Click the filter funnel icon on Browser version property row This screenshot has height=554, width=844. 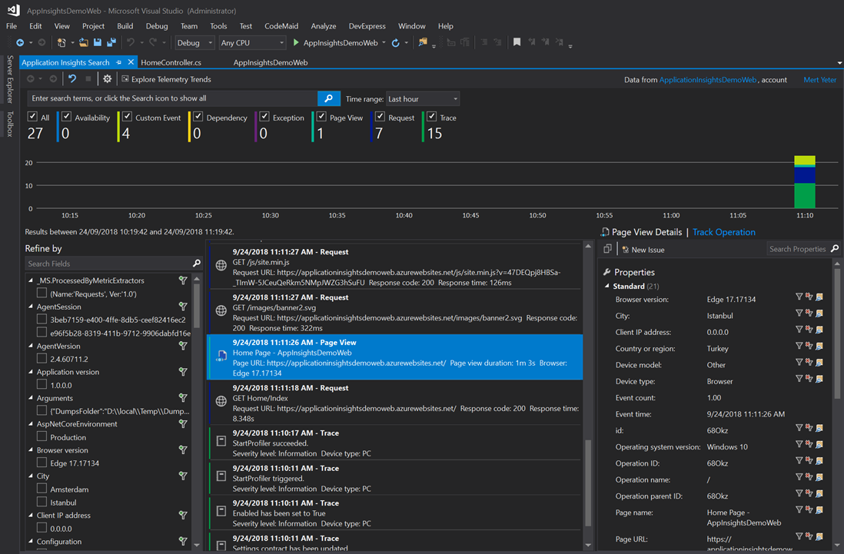[x=799, y=297]
